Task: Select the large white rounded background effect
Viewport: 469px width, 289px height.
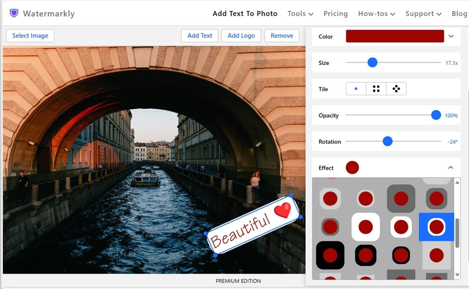Action: 365,227
